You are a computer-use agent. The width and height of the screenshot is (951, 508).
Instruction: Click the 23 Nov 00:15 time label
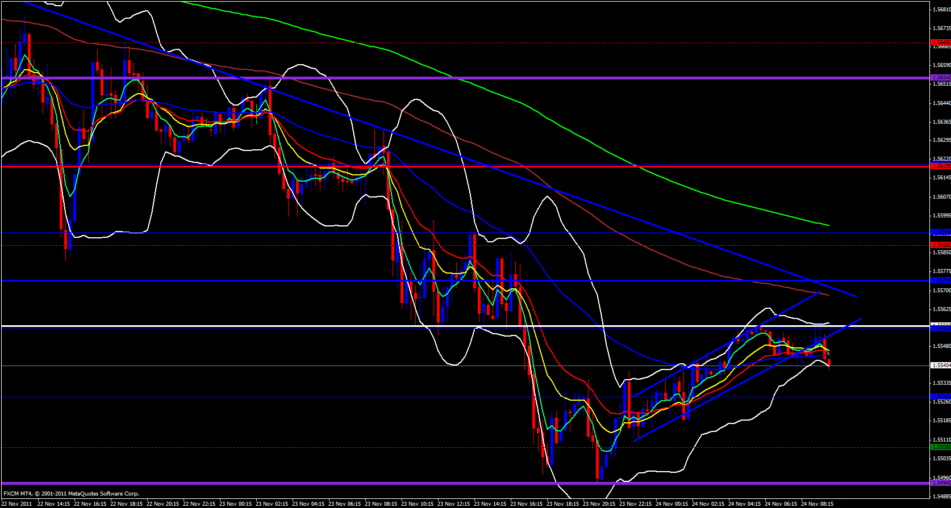[237, 503]
